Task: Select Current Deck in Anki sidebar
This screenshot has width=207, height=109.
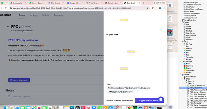Action: coord(191,77)
